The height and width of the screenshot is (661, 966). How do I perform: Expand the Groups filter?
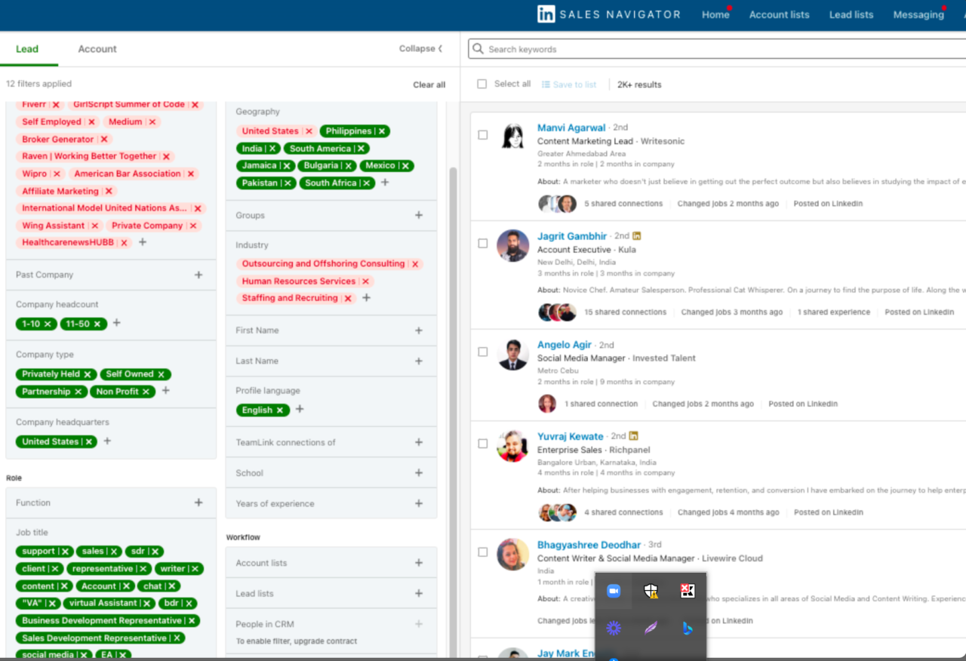420,215
